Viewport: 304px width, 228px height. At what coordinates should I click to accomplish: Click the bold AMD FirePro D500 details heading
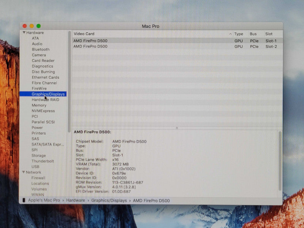pyautogui.click(x=92, y=132)
